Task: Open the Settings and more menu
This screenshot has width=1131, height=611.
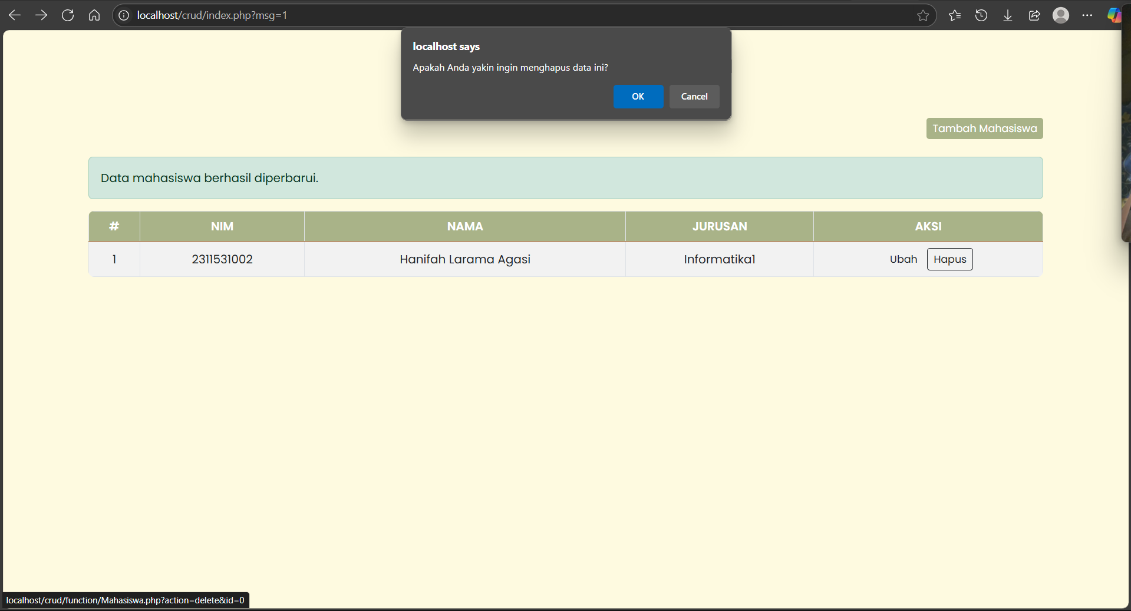Action: point(1087,15)
